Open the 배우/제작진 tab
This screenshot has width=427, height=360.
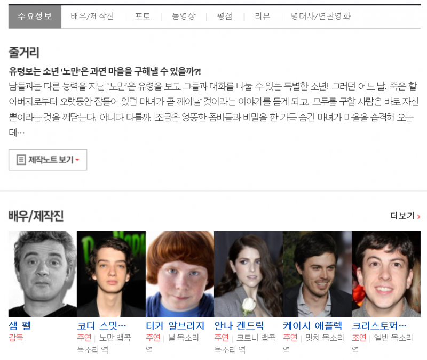tap(92, 17)
